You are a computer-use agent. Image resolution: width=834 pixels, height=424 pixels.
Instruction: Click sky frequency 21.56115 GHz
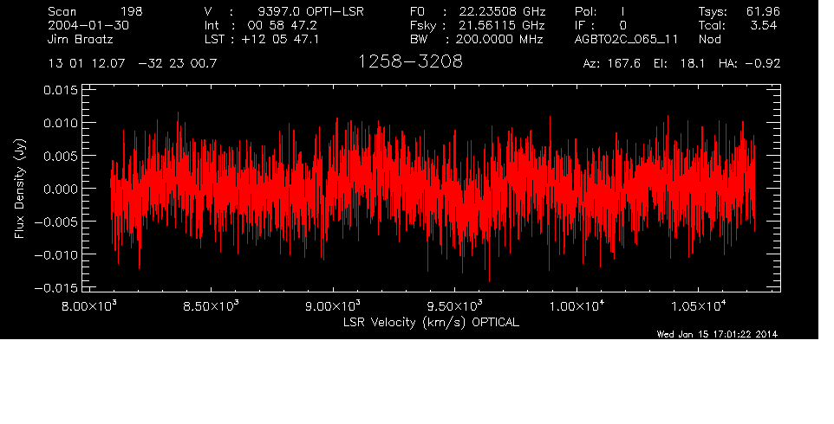tap(502, 25)
